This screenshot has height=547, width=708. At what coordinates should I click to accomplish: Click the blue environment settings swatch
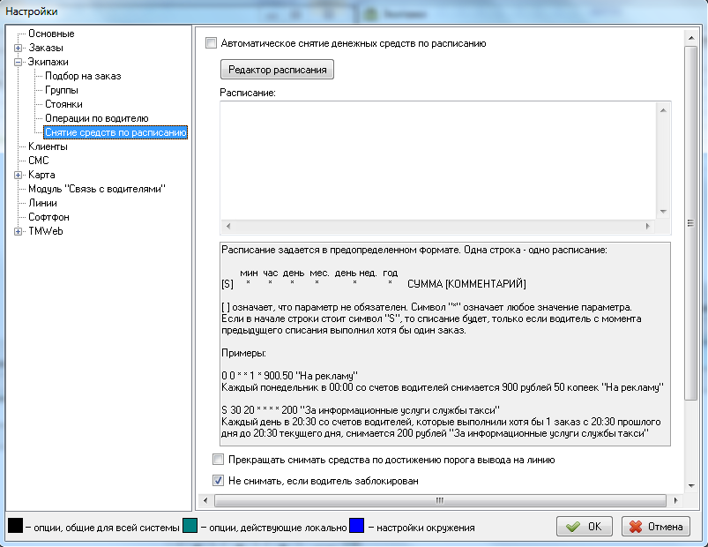[357, 525]
